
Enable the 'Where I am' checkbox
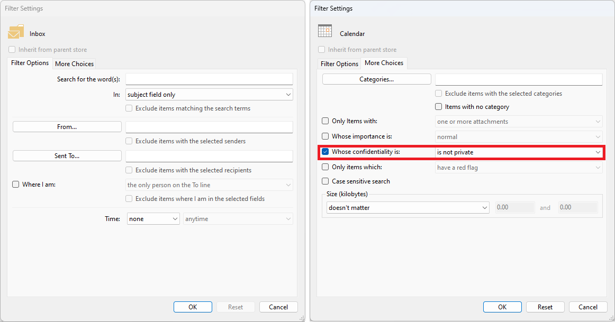pyautogui.click(x=16, y=185)
